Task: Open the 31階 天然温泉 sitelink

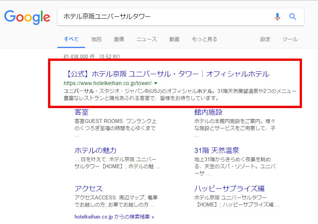Action: pos(217,150)
